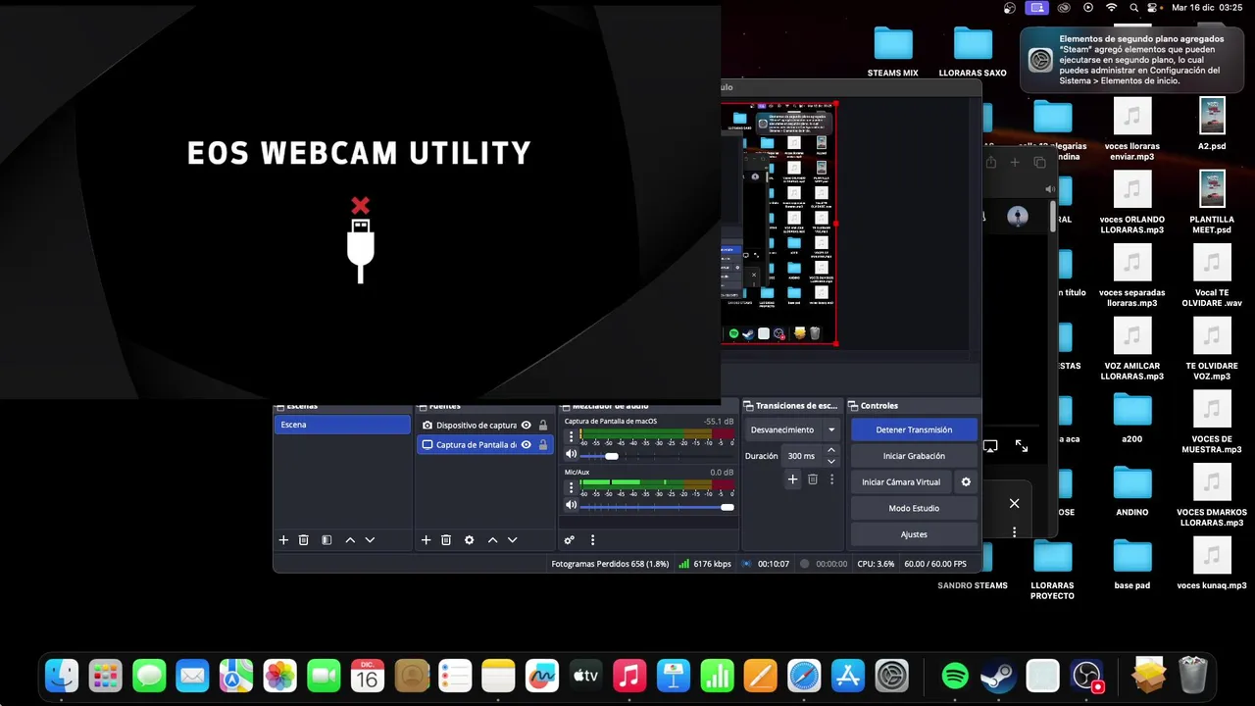Click the share icon in background window
This screenshot has width=1255, height=706.
[991, 162]
